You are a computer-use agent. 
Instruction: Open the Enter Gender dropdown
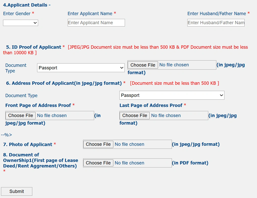tap(20, 23)
